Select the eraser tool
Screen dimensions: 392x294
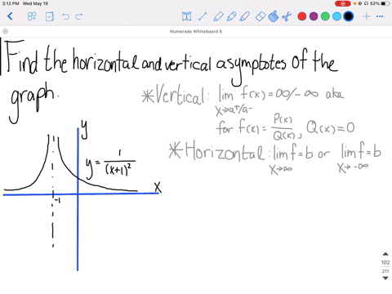pos(261,16)
